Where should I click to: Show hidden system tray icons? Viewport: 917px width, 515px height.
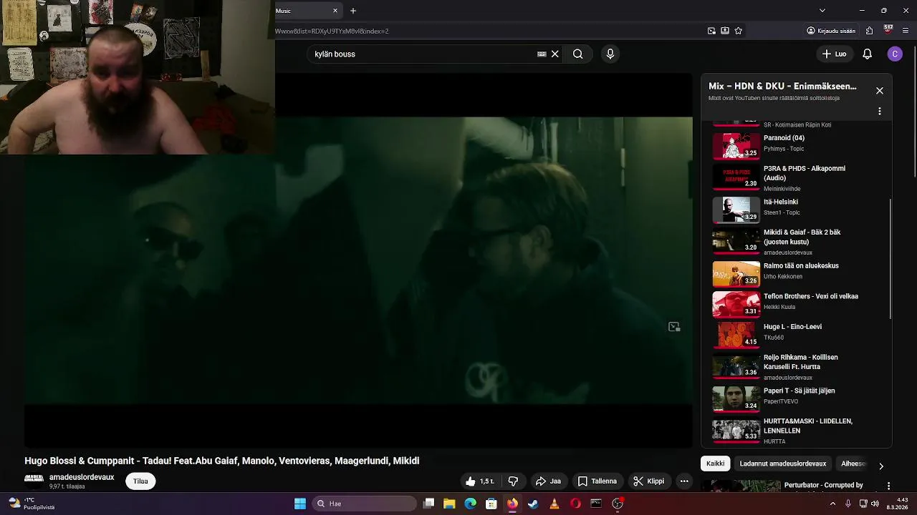(x=833, y=504)
